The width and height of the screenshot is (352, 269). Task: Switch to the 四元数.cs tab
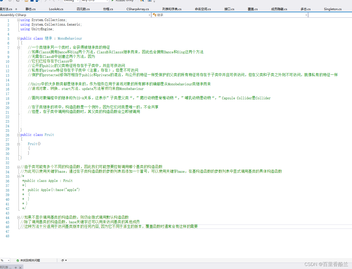(83, 9)
